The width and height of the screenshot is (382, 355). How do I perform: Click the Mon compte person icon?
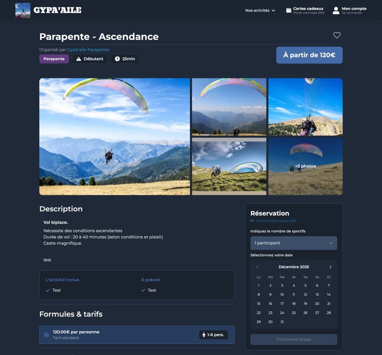(335, 10)
